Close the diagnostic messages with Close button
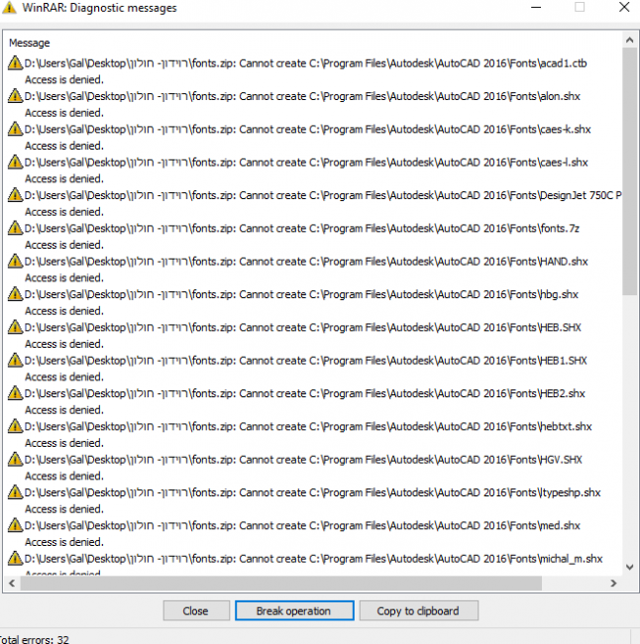 click(196, 610)
